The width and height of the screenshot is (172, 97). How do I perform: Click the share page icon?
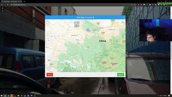[x=132, y=5]
